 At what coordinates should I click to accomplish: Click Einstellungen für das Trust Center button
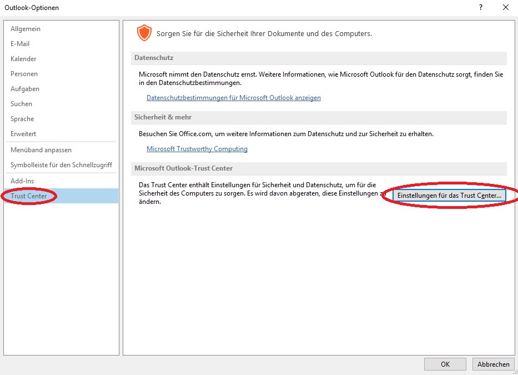[449, 196]
